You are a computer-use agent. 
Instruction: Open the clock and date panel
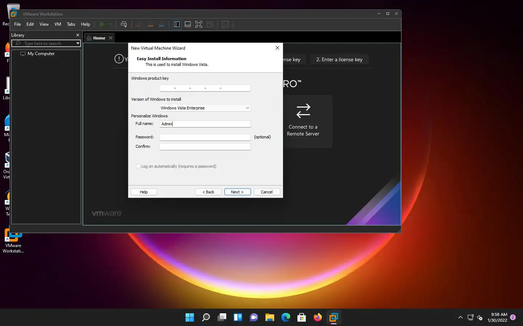click(498, 317)
